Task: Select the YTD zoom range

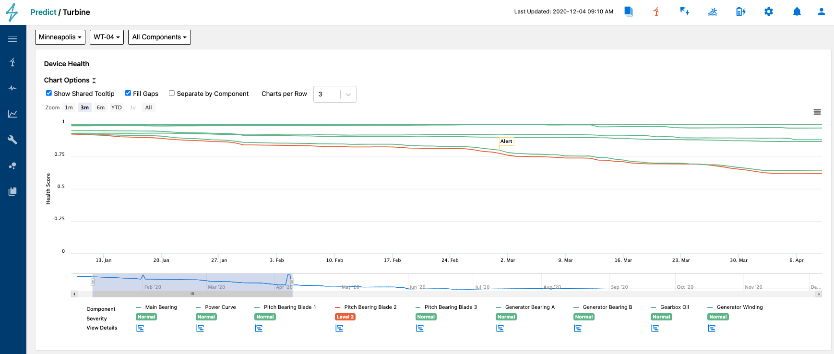Action: click(117, 107)
